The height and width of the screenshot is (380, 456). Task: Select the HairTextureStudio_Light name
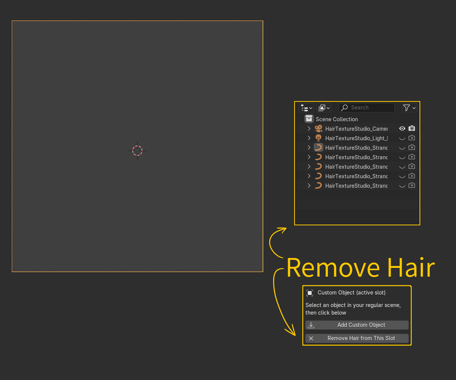pyautogui.click(x=356, y=138)
